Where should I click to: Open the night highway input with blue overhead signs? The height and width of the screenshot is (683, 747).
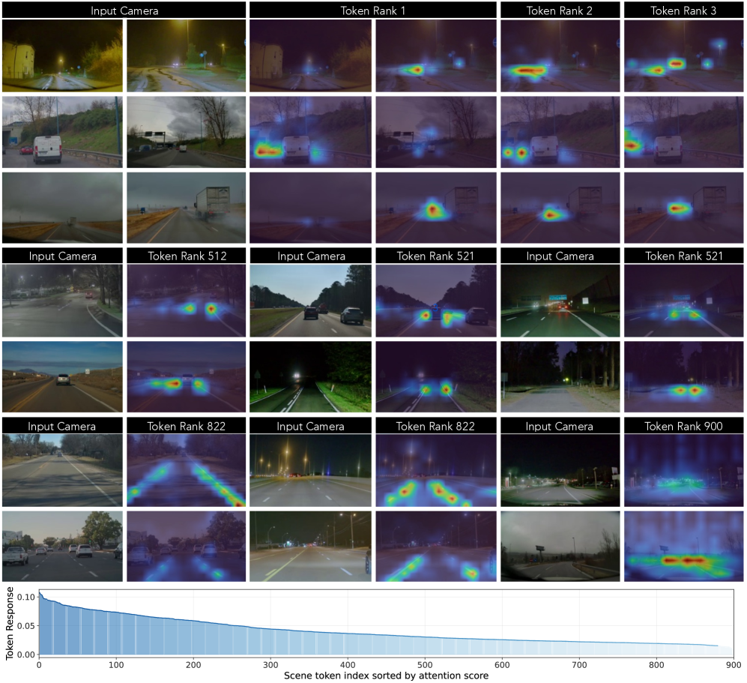tap(560, 301)
